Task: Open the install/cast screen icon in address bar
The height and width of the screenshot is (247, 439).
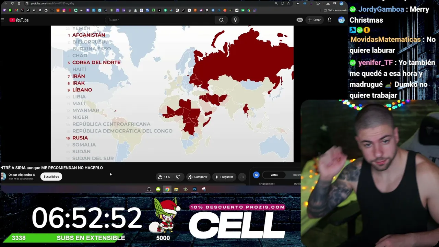Action: [x=282, y=3]
